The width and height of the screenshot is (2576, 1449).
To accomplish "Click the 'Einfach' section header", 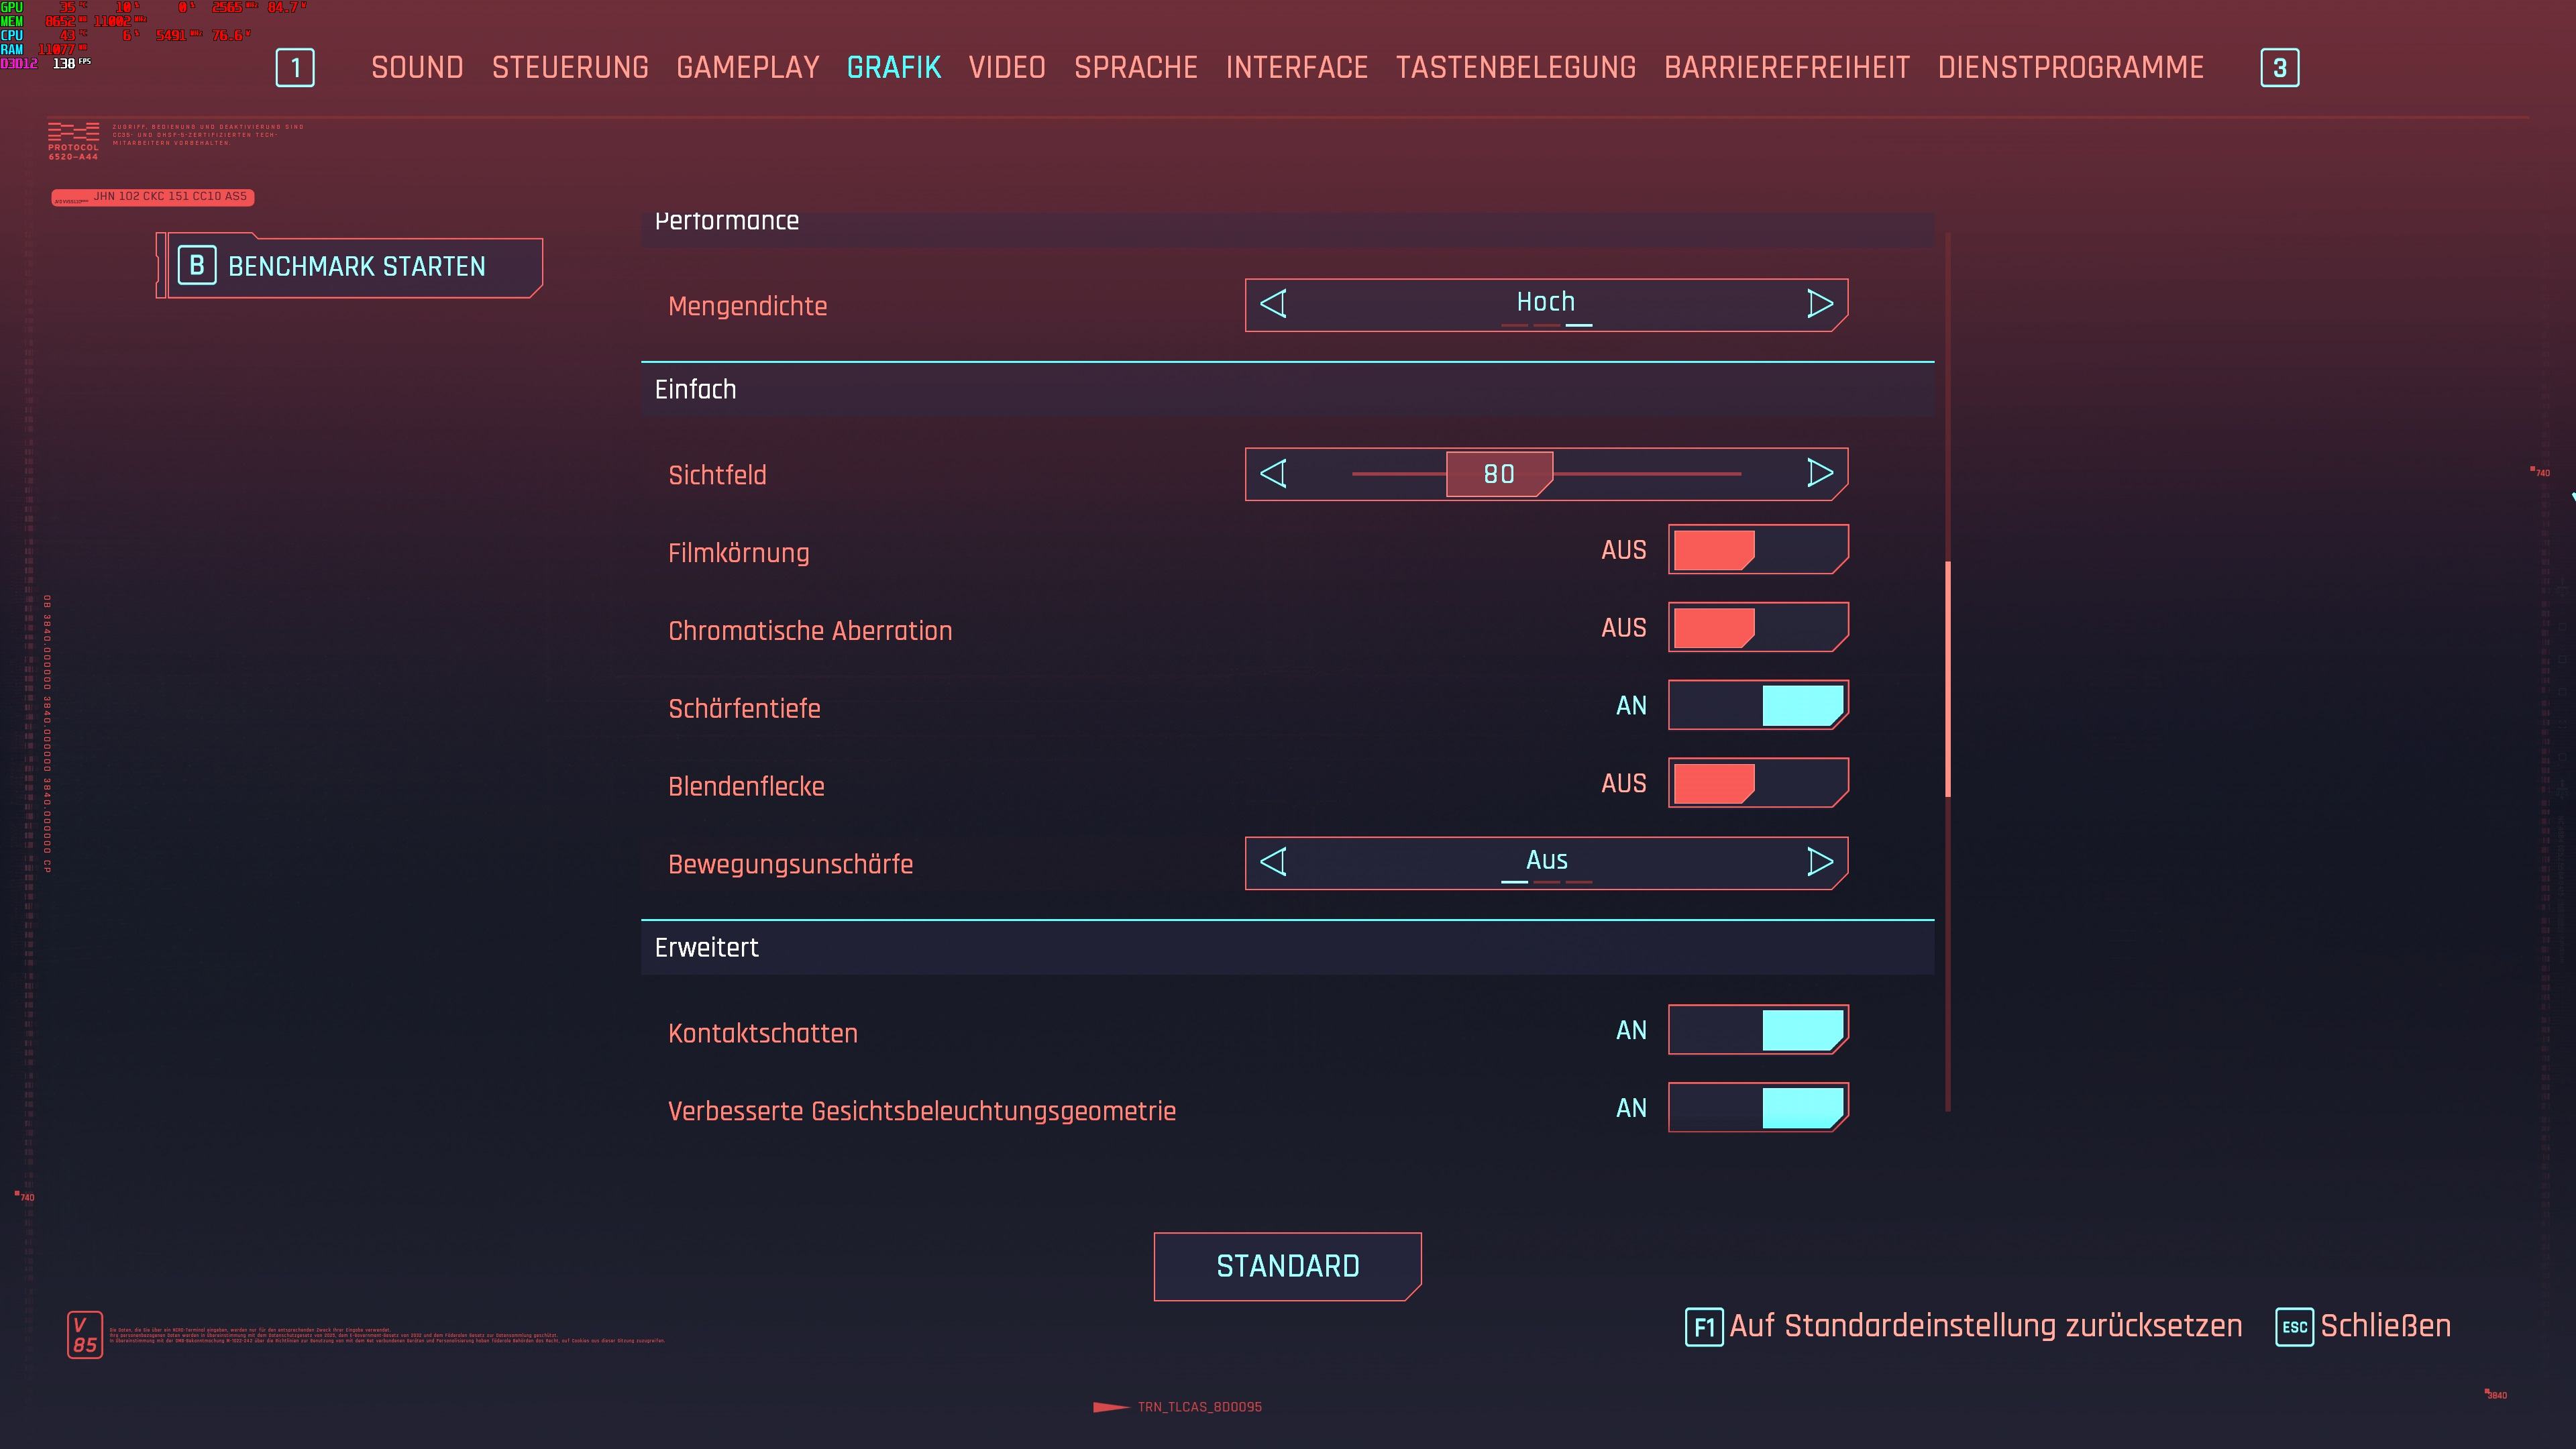I will [x=1288, y=390].
